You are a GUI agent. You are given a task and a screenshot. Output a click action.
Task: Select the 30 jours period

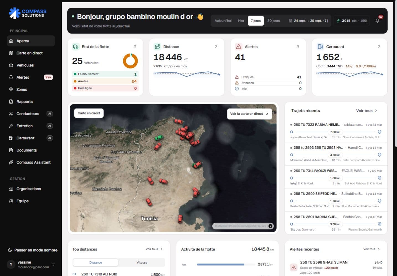coord(274,21)
